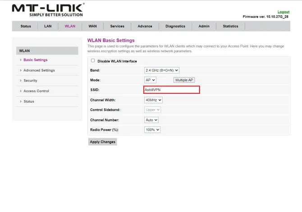Select Security in the WLAN sidebar

coord(30,81)
